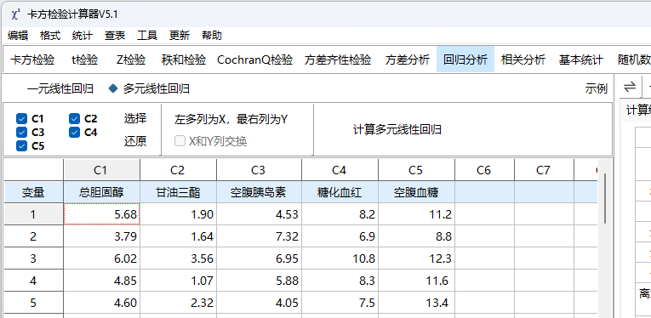This screenshot has width=651, height=318.
Task: Click empty C6 cell in row 1
Action: 485,214
